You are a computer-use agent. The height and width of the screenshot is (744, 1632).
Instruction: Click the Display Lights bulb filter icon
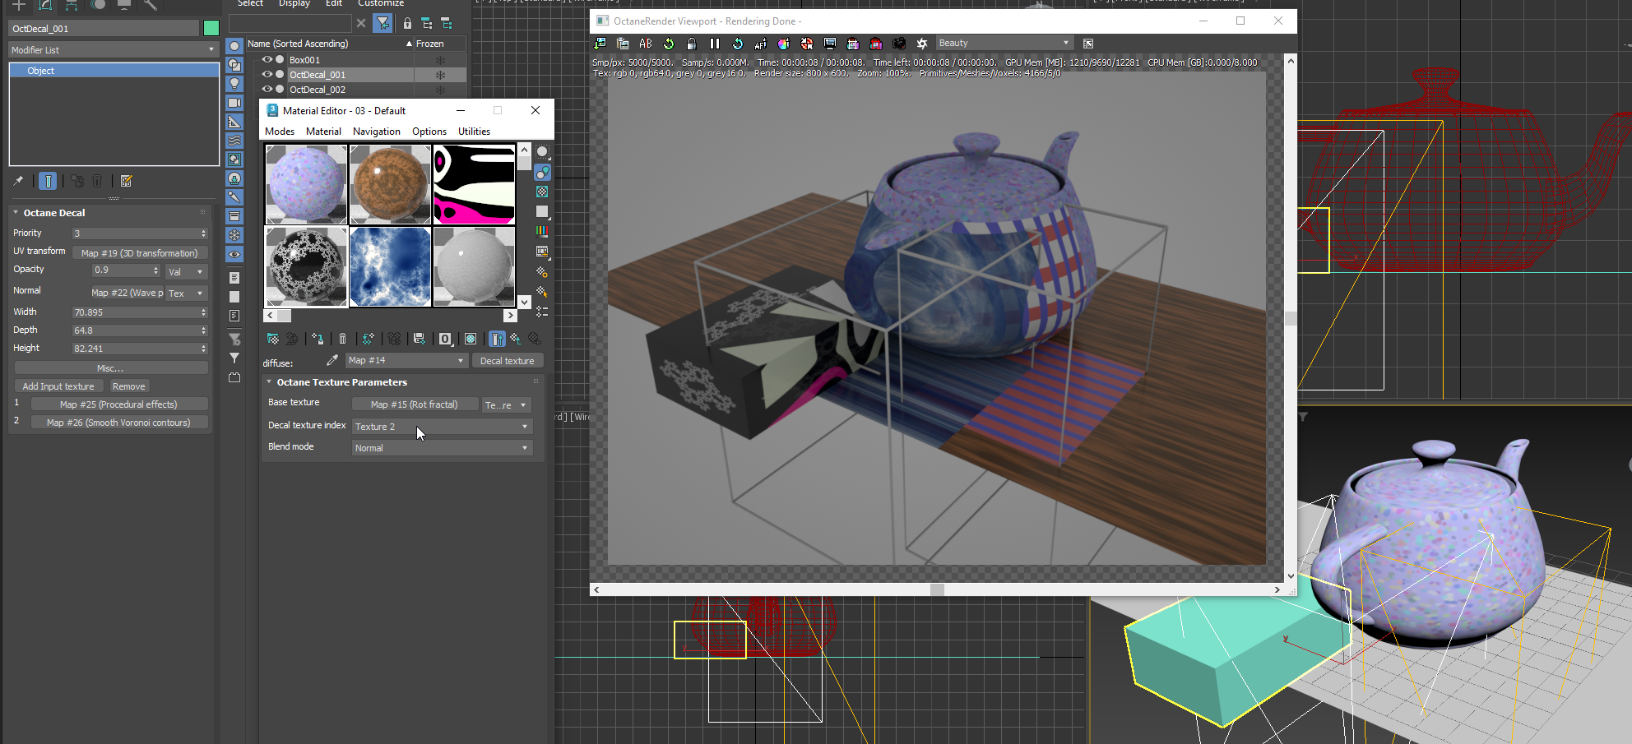[x=234, y=84]
